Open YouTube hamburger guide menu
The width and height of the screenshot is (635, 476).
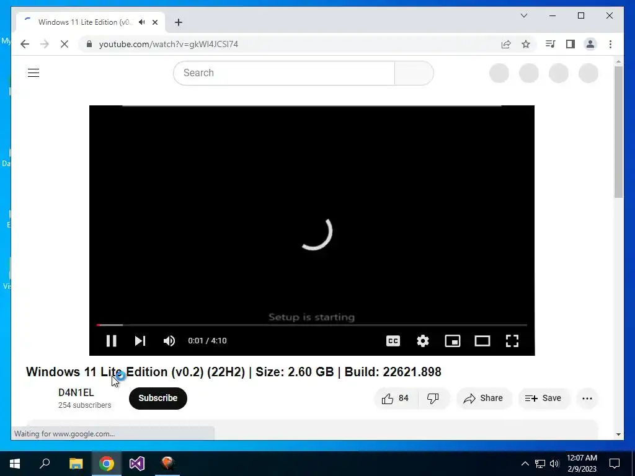click(x=33, y=73)
